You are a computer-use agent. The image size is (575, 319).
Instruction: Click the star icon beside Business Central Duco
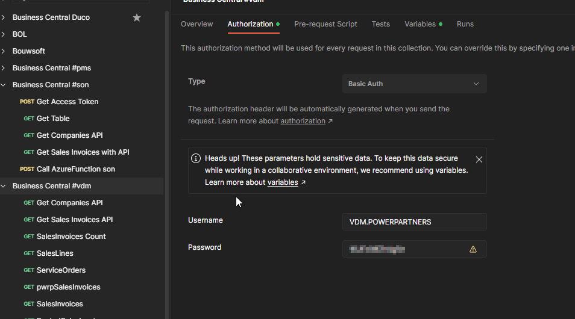[x=137, y=17]
